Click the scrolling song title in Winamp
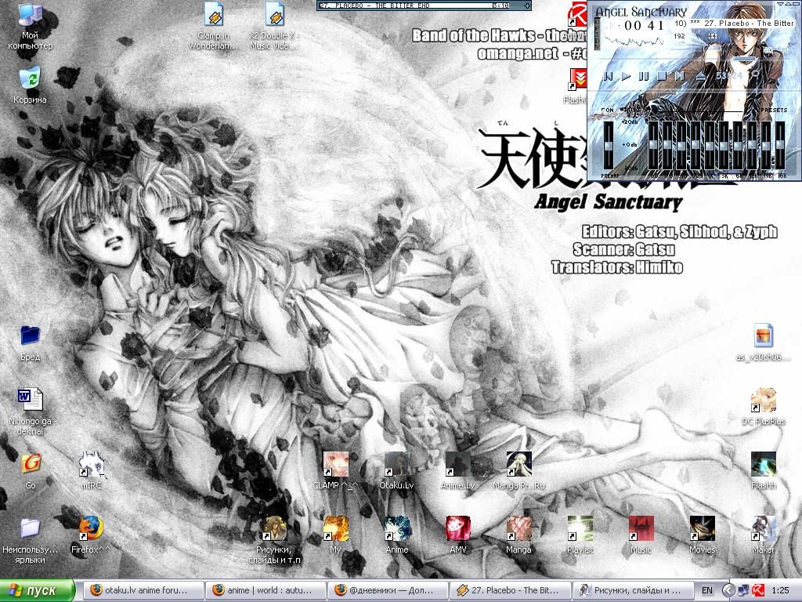This screenshot has width=802, height=602. coord(735,24)
